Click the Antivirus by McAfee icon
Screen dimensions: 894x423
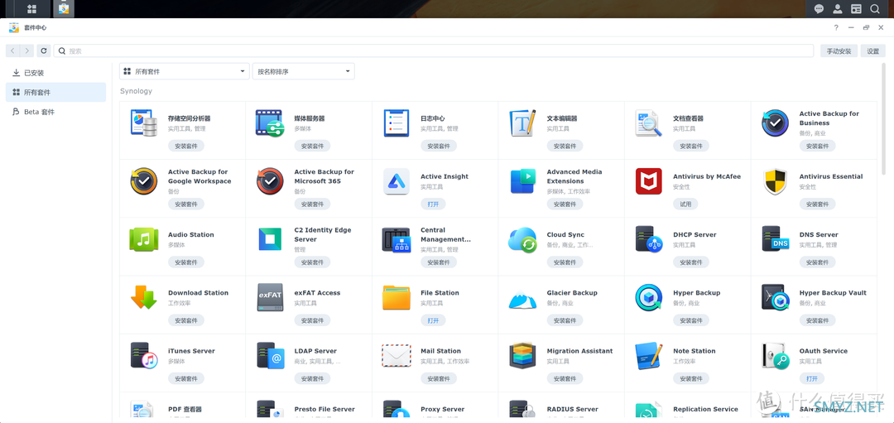click(x=649, y=181)
